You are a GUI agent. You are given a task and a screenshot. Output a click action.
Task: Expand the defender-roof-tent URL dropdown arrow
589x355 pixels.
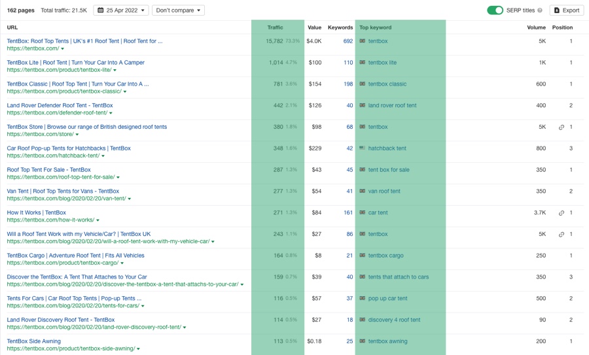coord(111,113)
